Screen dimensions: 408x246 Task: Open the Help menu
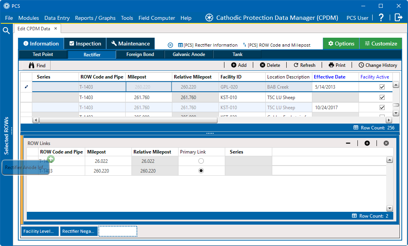[186, 18]
